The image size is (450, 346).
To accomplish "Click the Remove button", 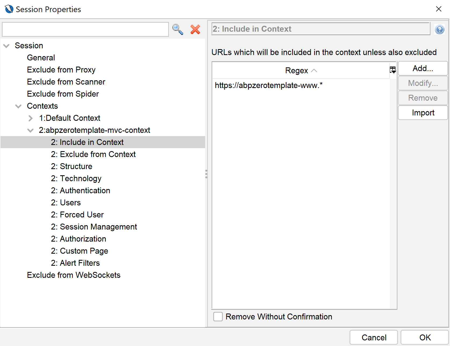I will tap(423, 98).
